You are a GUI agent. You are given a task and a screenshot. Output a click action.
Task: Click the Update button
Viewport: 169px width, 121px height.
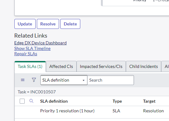coord(25,24)
